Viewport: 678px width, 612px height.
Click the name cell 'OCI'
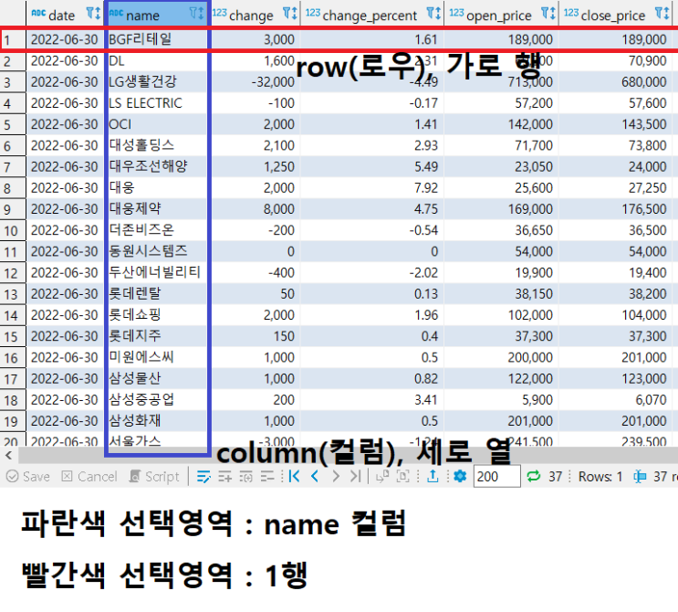(157, 124)
